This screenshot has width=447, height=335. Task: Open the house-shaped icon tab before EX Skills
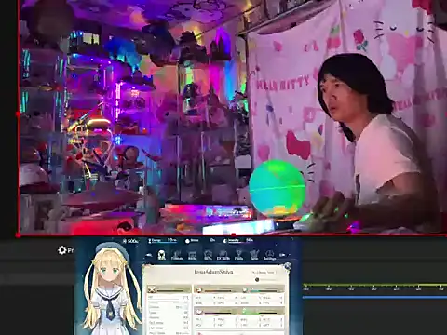[x=208, y=255]
